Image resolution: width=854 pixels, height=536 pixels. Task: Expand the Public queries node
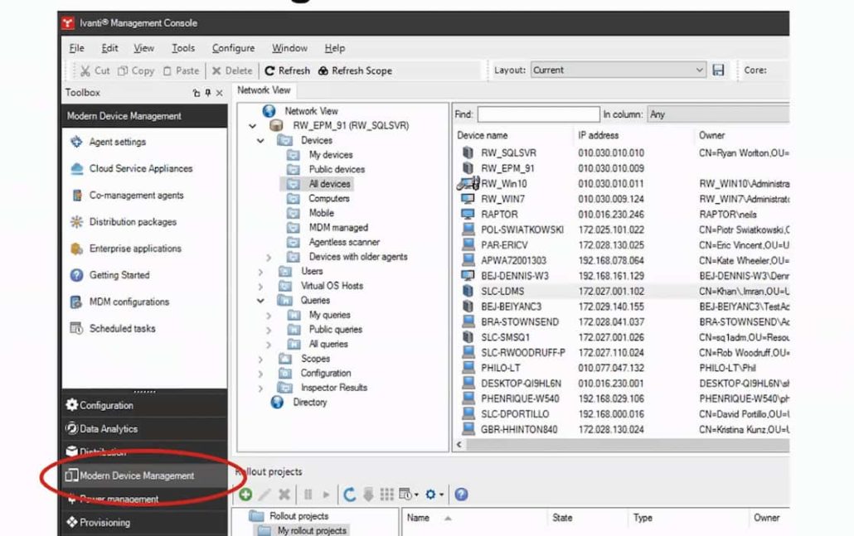click(x=269, y=330)
